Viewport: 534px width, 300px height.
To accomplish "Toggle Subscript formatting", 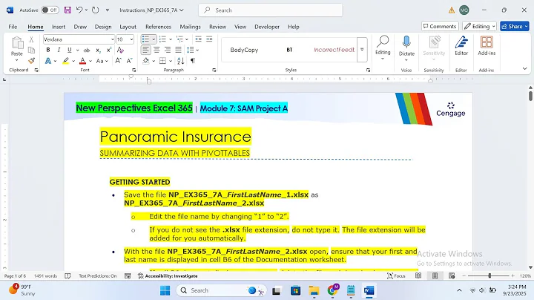I will click(x=98, y=50).
